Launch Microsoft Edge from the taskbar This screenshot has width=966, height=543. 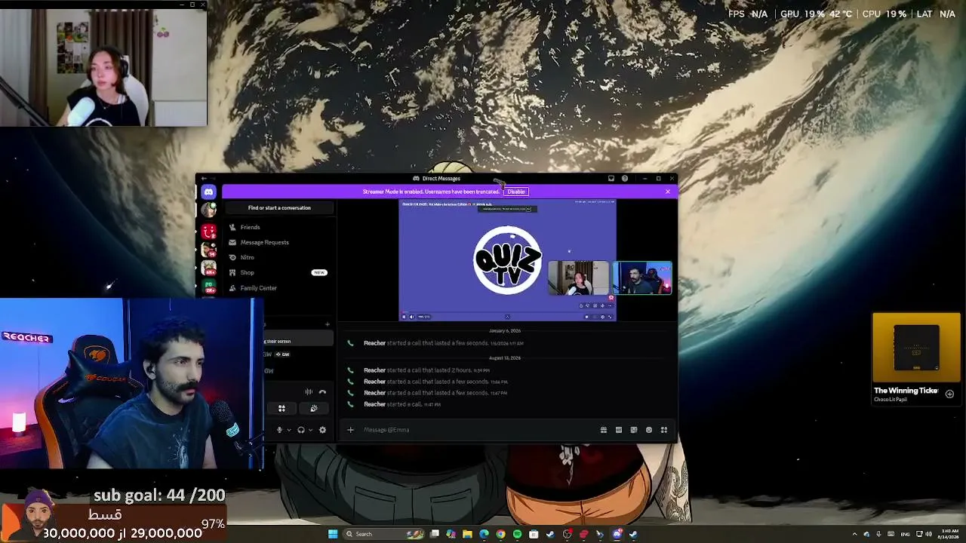(484, 534)
